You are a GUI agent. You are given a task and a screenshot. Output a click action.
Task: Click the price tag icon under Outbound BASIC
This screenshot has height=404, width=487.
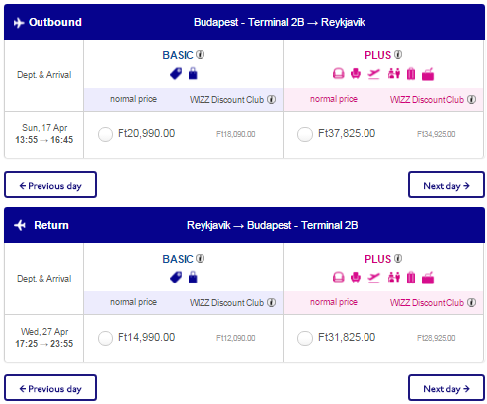point(176,74)
